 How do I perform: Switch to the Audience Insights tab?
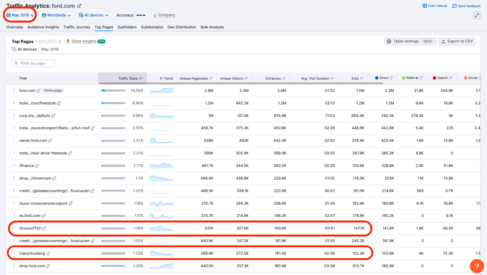pos(43,27)
